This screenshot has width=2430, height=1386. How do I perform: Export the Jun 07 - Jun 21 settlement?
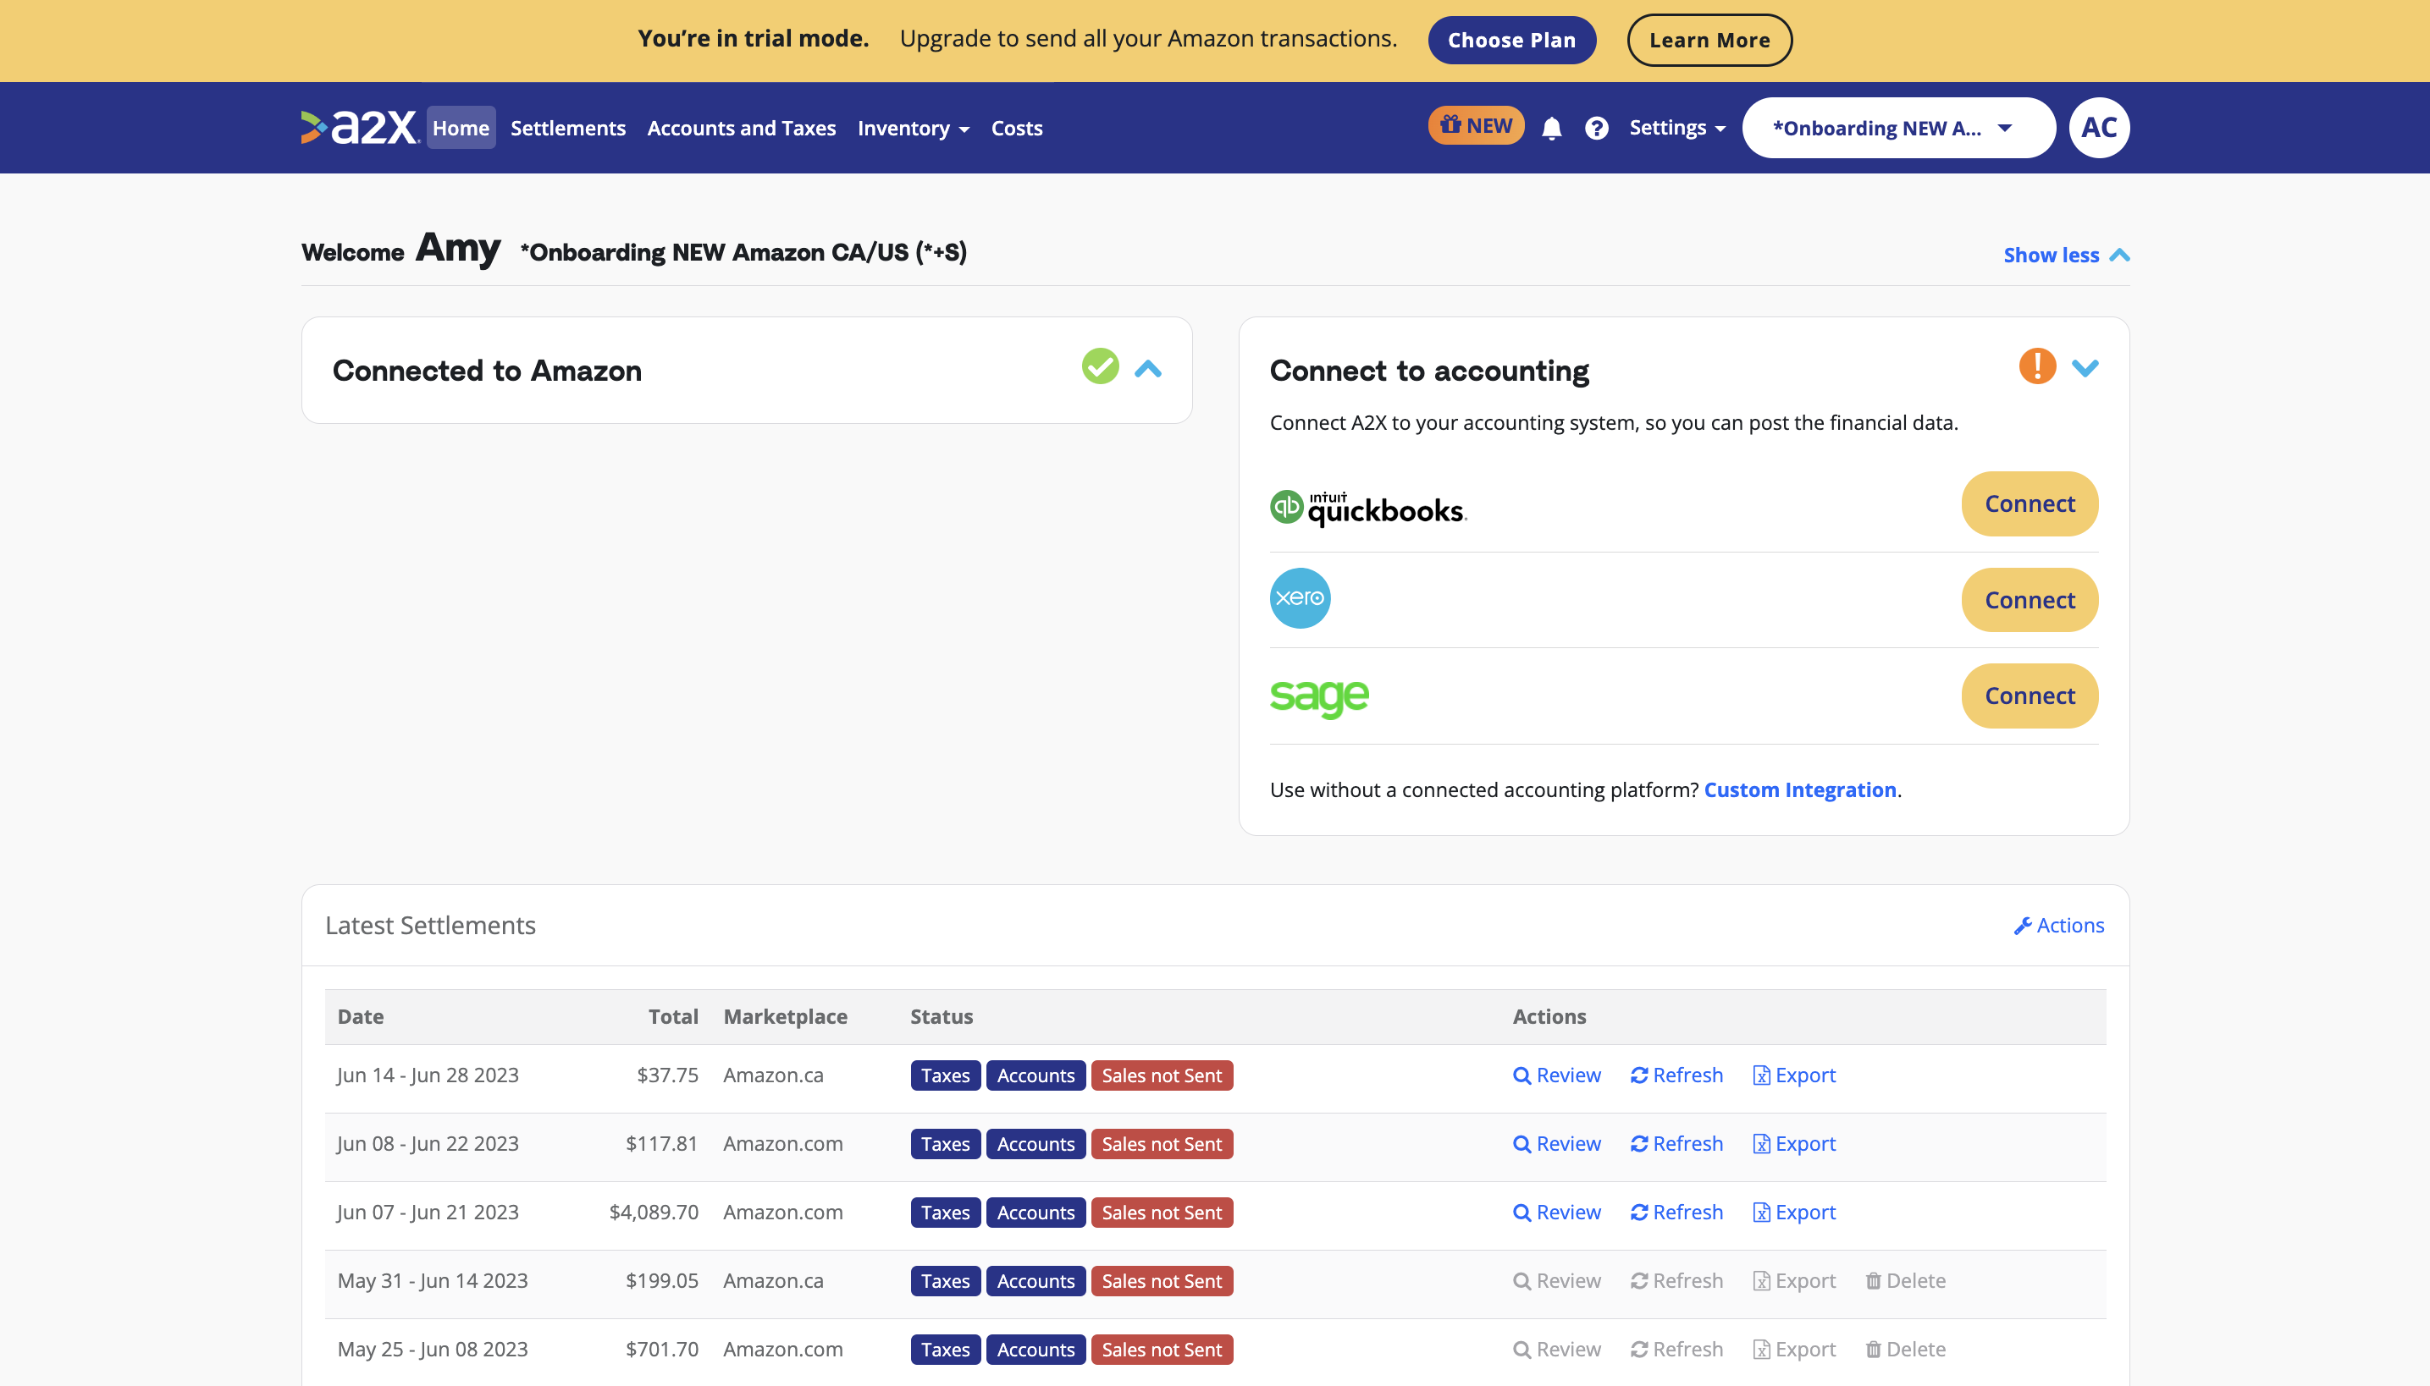tap(1793, 1212)
